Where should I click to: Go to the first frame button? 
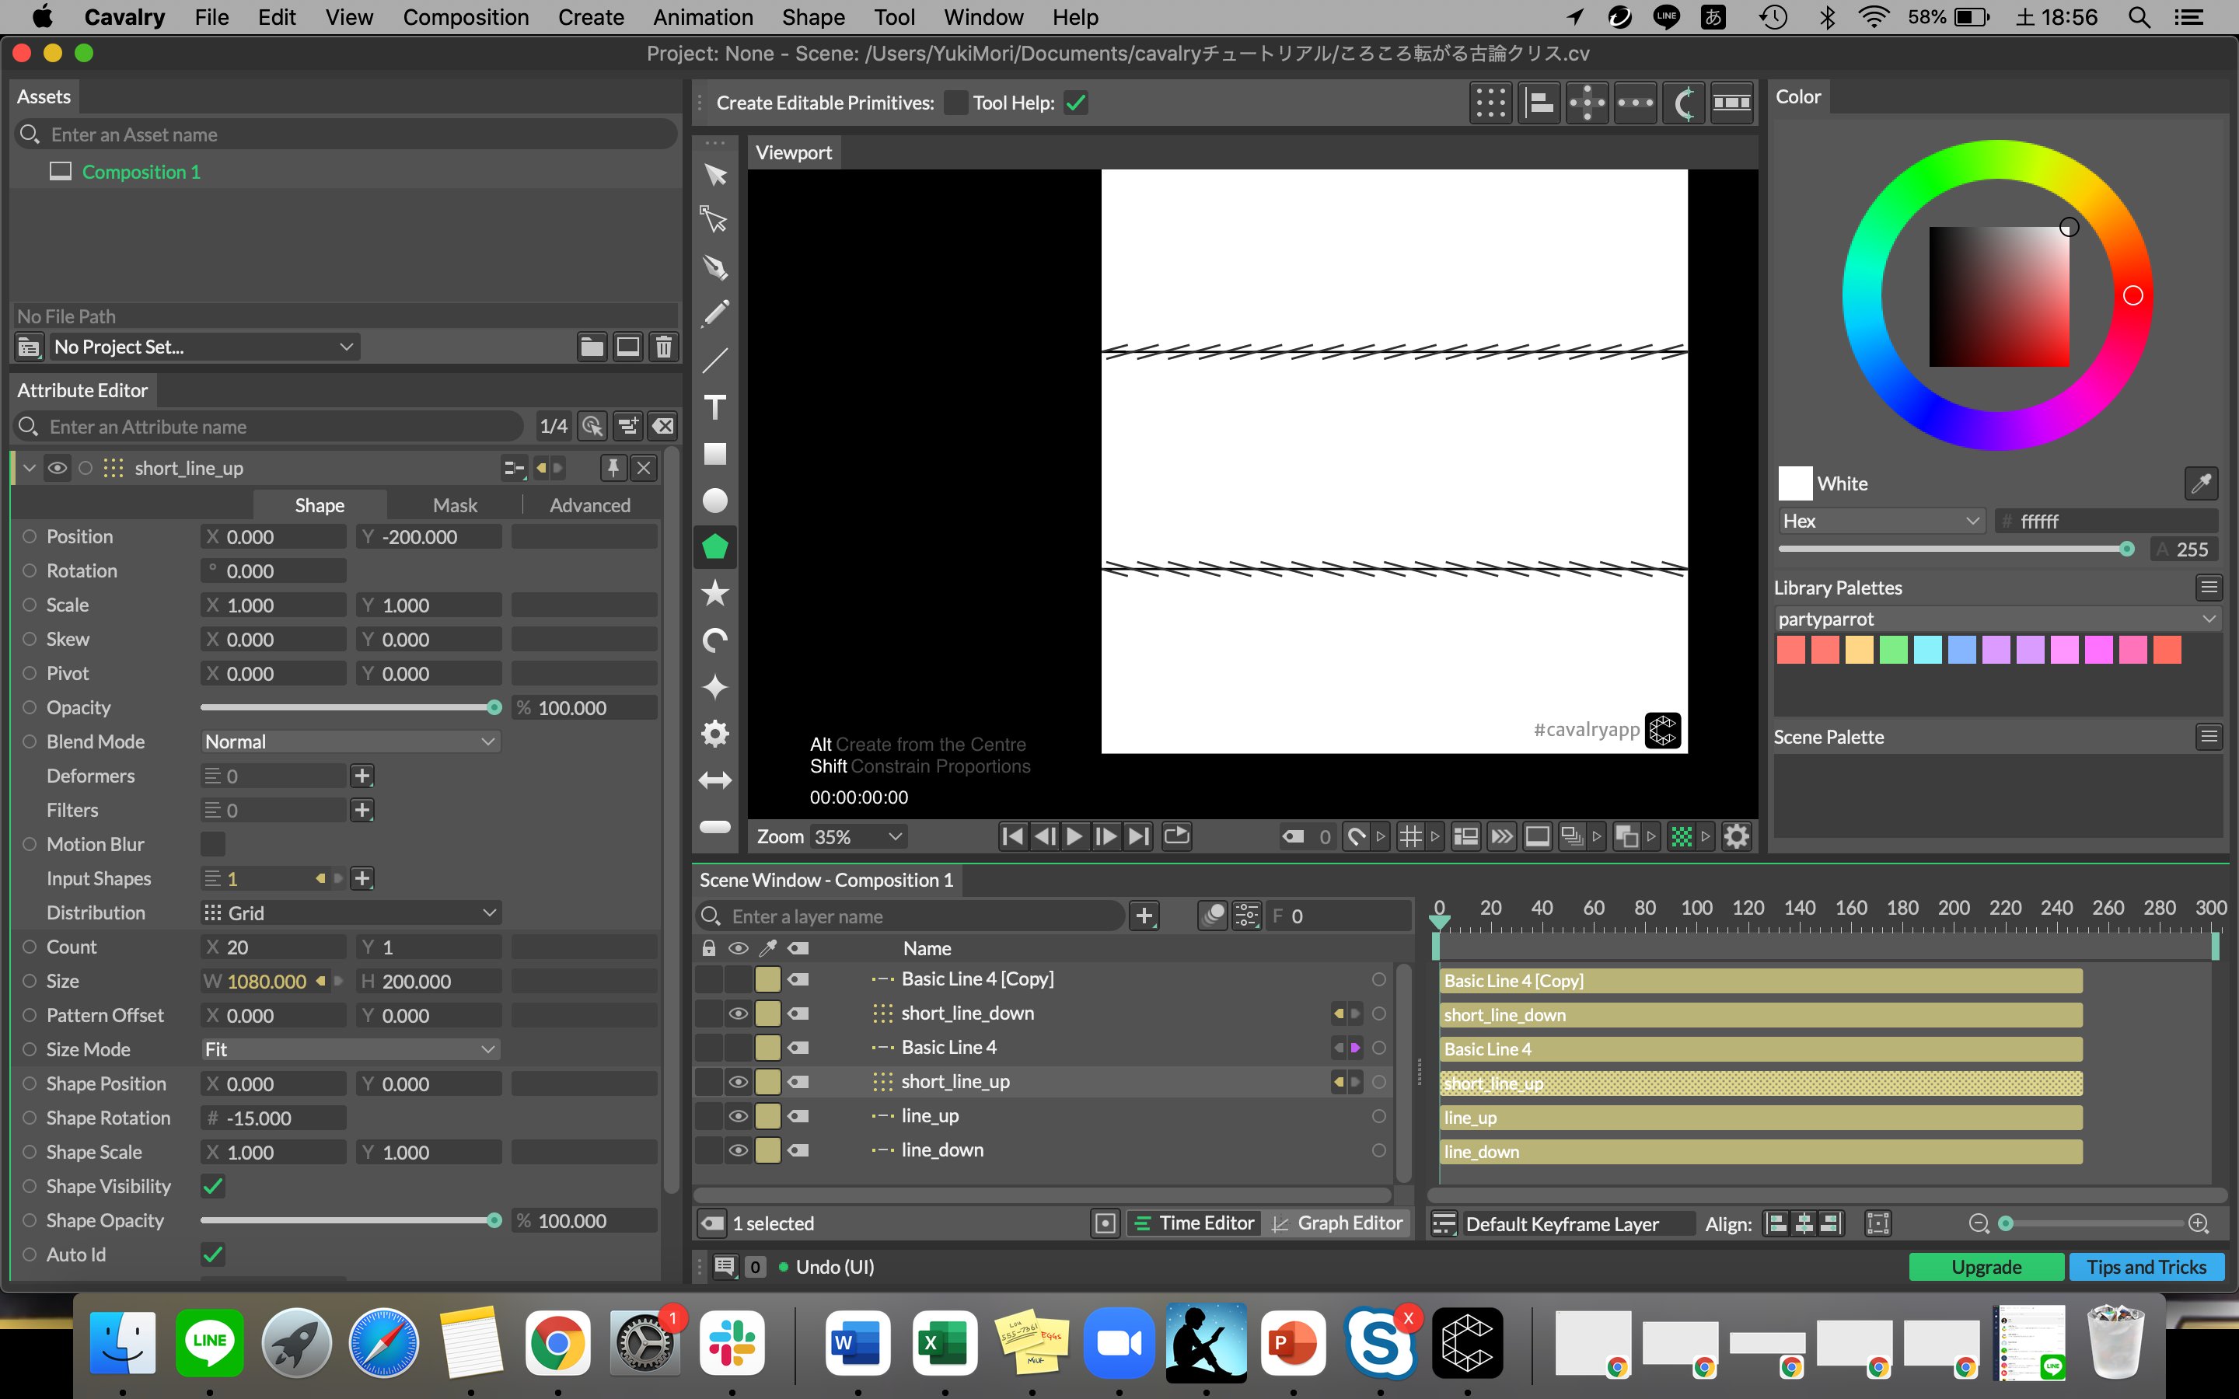pos(1013,836)
